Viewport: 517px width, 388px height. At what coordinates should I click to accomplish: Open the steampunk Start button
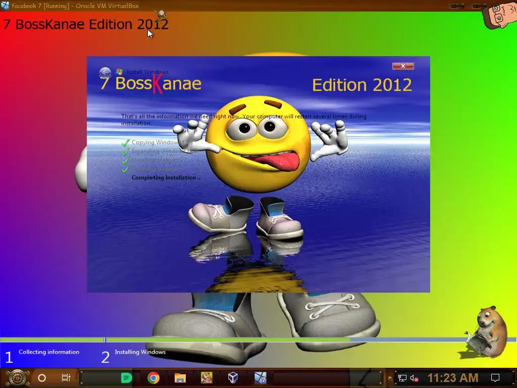click(x=17, y=378)
